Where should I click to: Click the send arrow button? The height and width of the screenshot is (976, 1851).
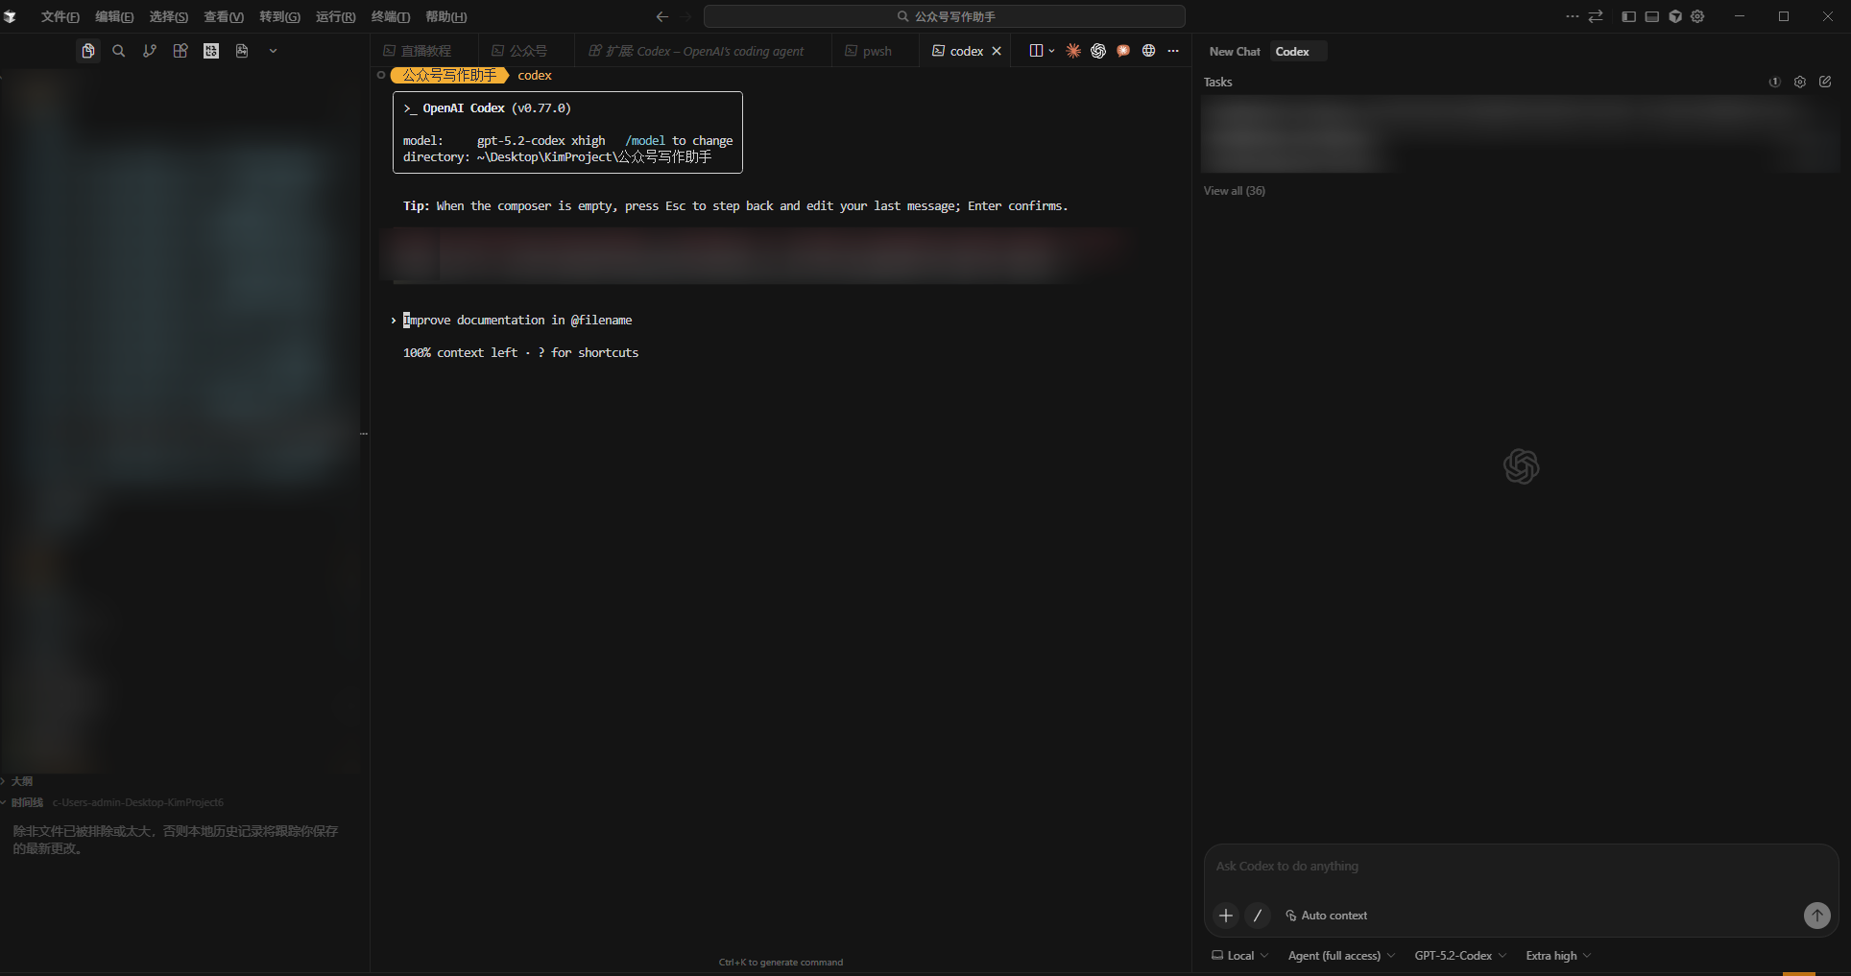click(1816, 916)
